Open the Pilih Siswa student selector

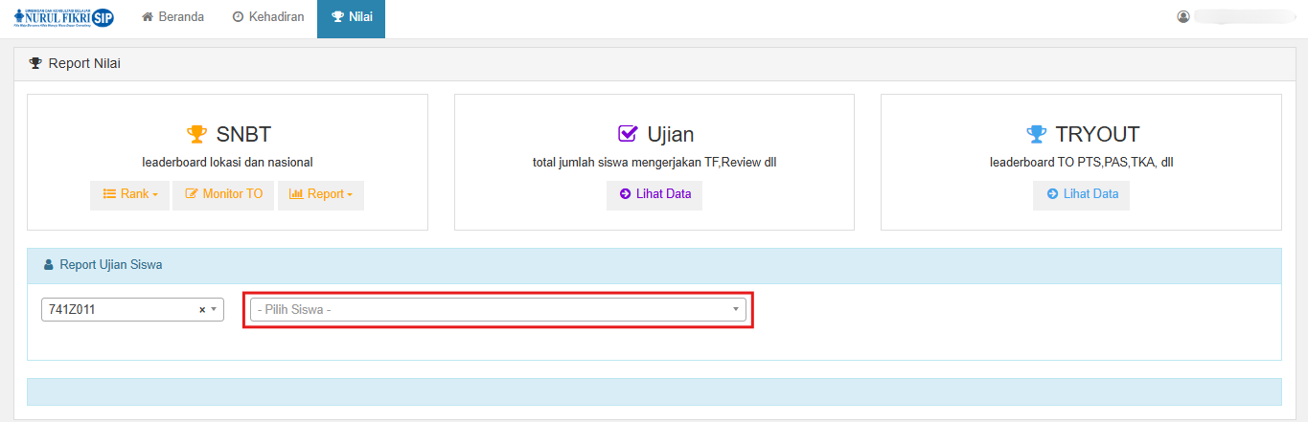[497, 310]
